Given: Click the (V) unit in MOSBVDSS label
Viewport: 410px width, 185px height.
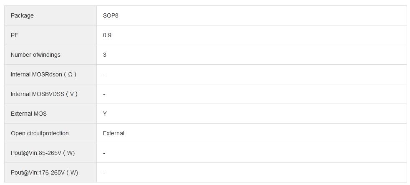Looking at the screenshot, I should click(x=72, y=94).
